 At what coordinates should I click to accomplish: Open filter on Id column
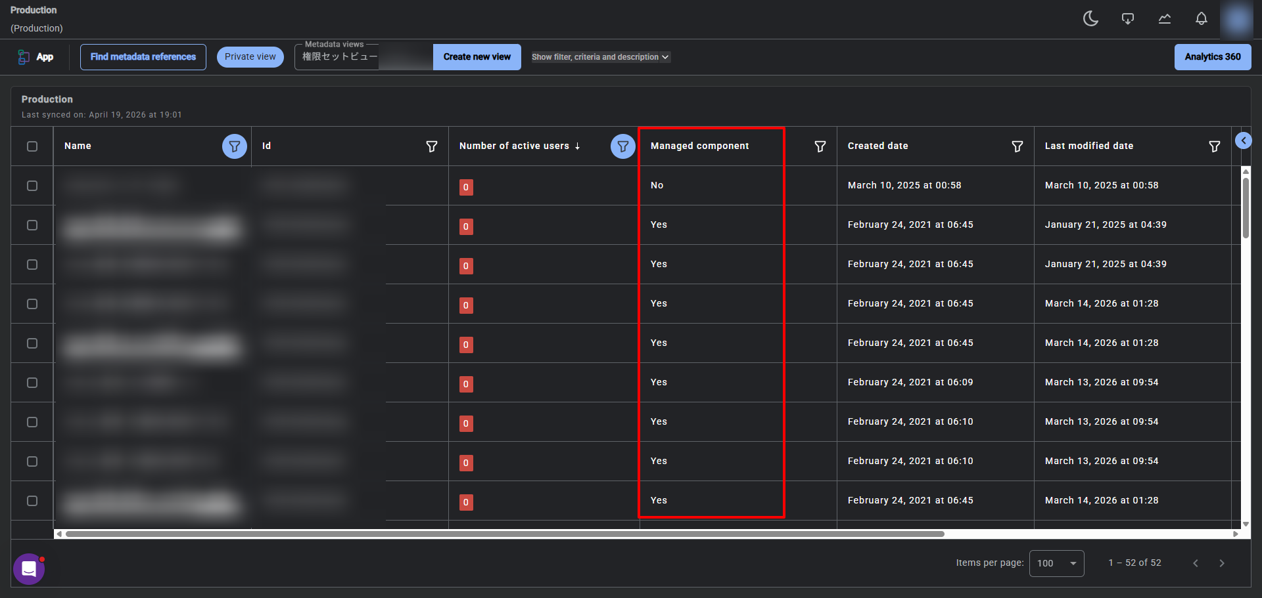click(431, 146)
